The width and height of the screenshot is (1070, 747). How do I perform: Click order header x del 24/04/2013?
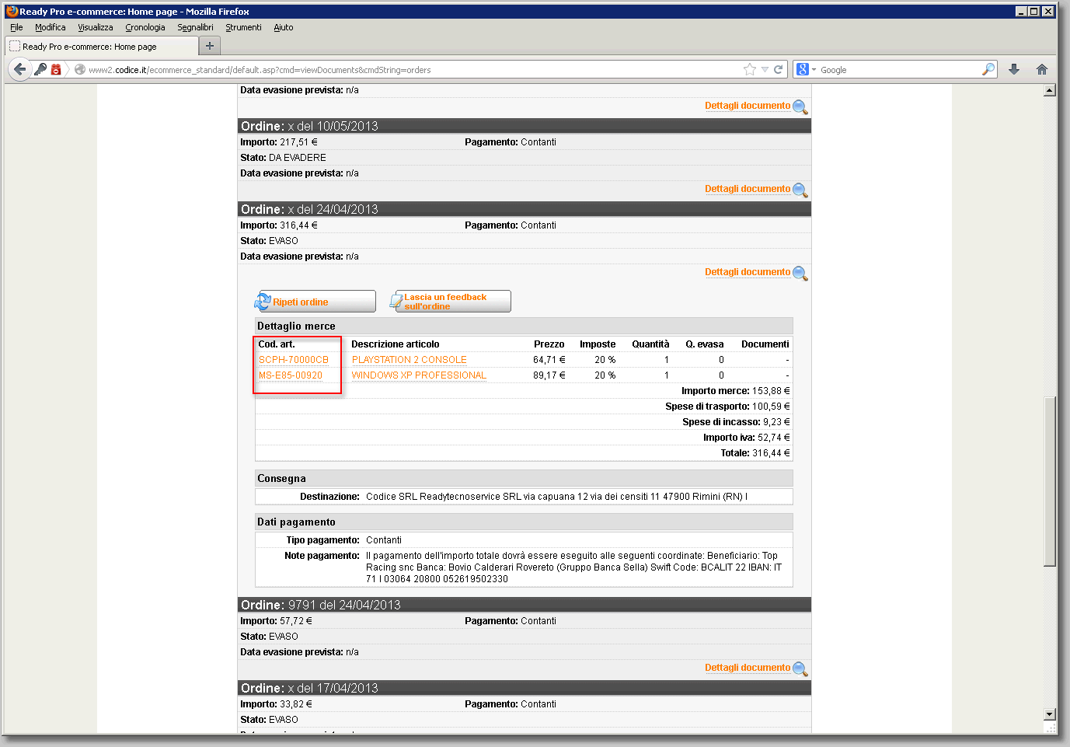525,209
